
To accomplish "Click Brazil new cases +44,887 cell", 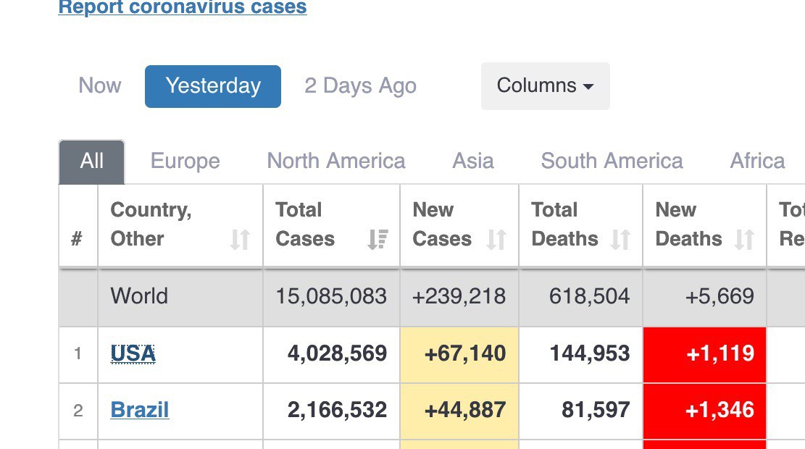I will coord(459,411).
